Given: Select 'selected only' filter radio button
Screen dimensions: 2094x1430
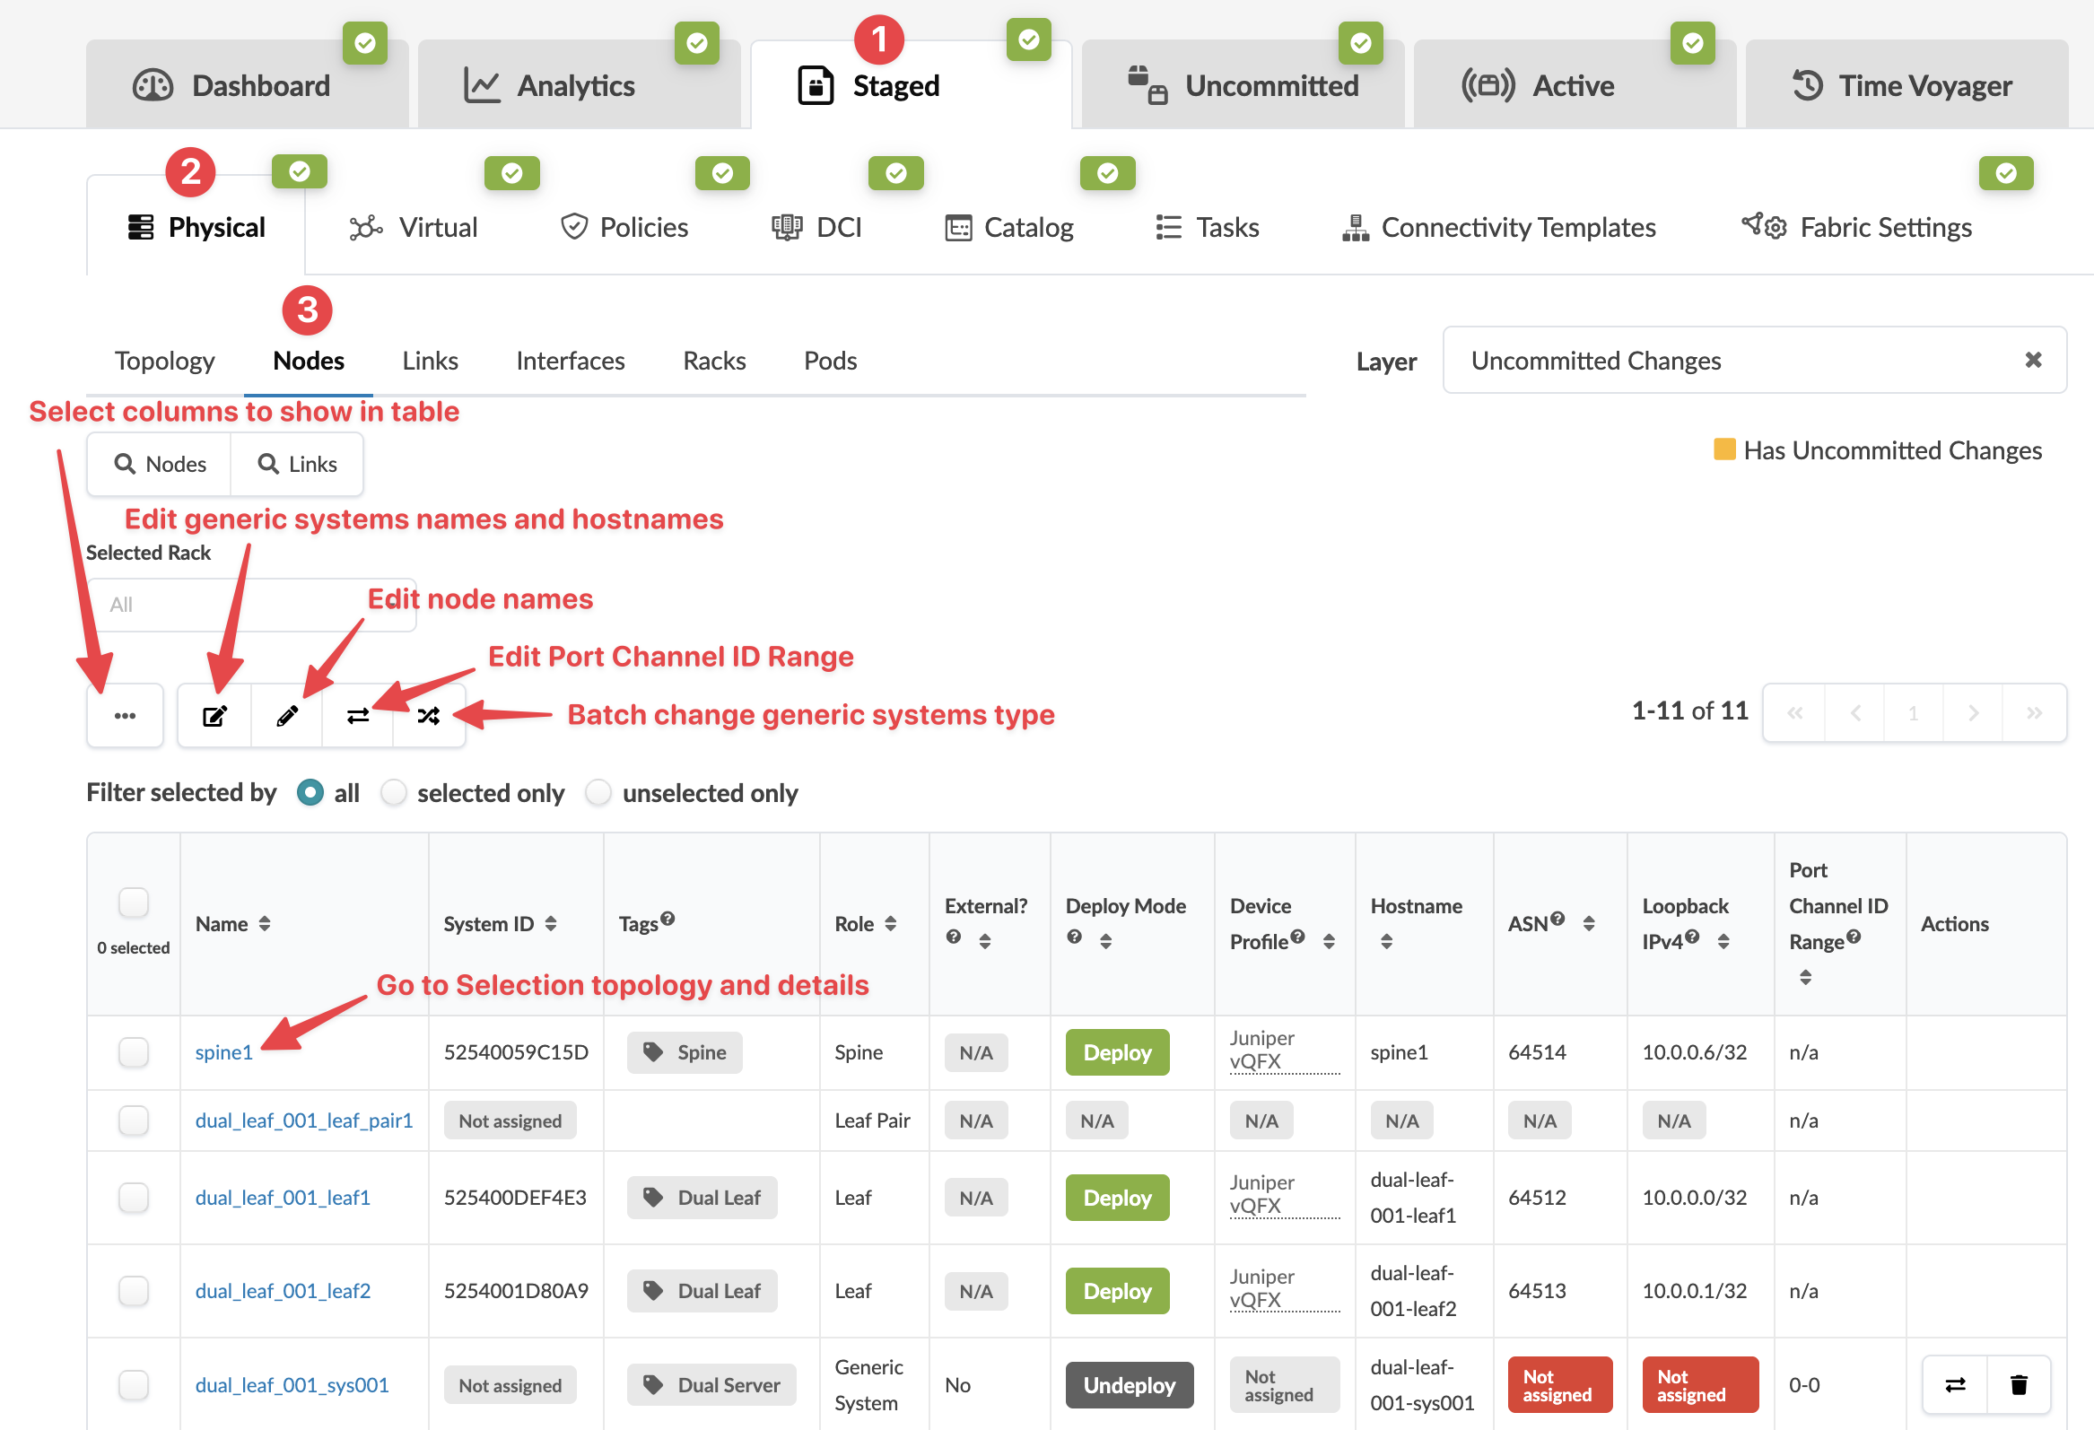Looking at the screenshot, I should pyautogui.click(x=394, y=793).
